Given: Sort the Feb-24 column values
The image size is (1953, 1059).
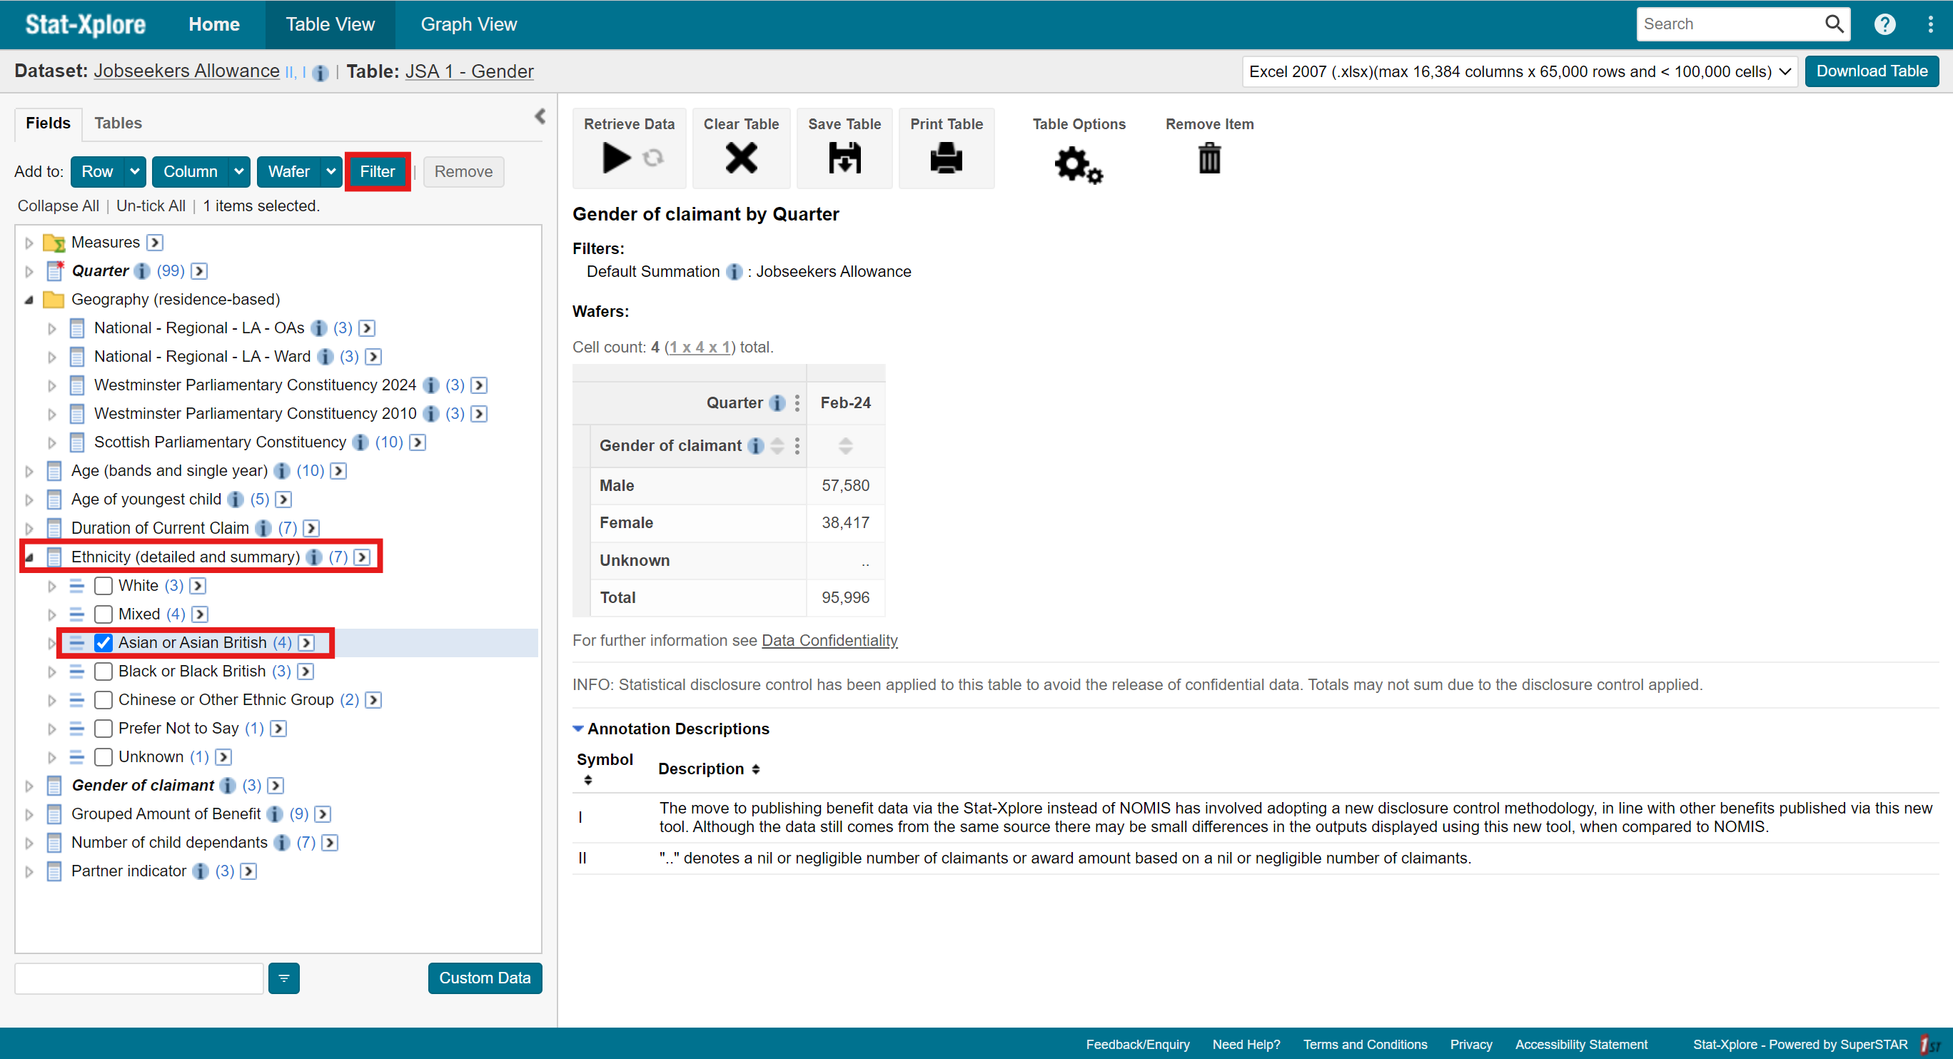Looking at the screenshot, I should tap(845, 446).
